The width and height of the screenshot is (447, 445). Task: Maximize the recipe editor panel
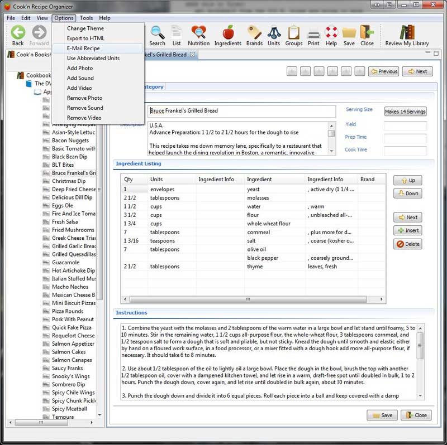pos(436,53)
